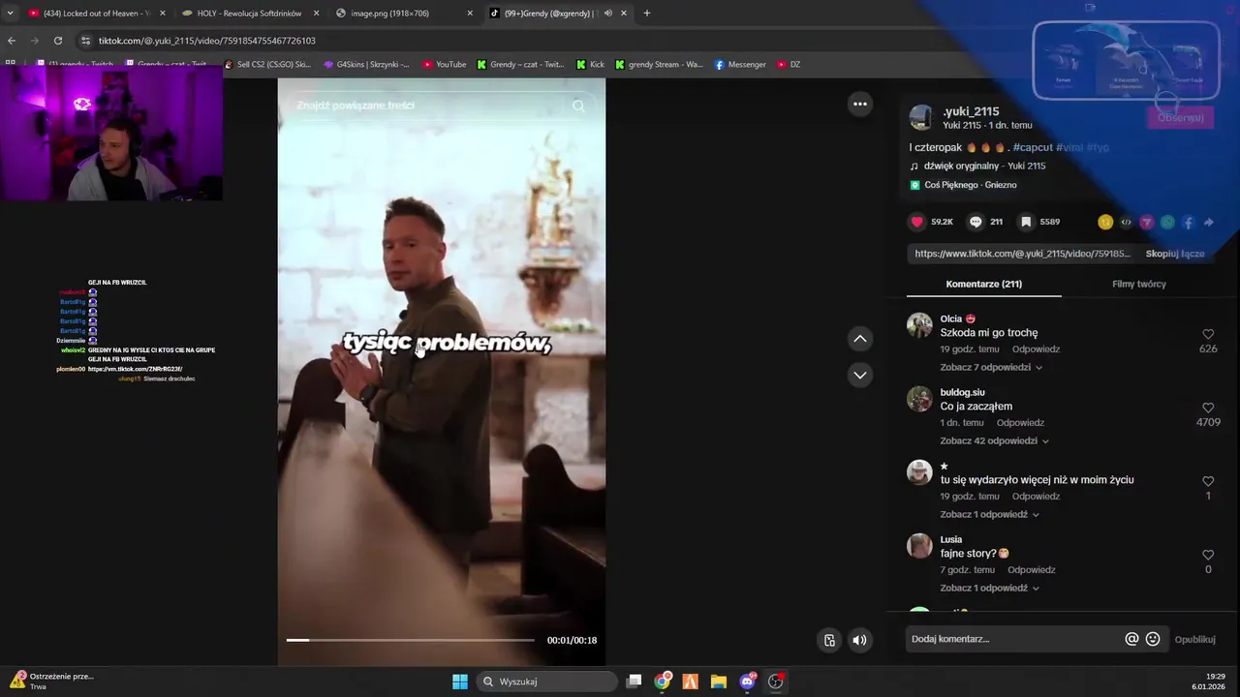
Task: Repost the video using the yellow icon
Action: [x=1105, y=222]
